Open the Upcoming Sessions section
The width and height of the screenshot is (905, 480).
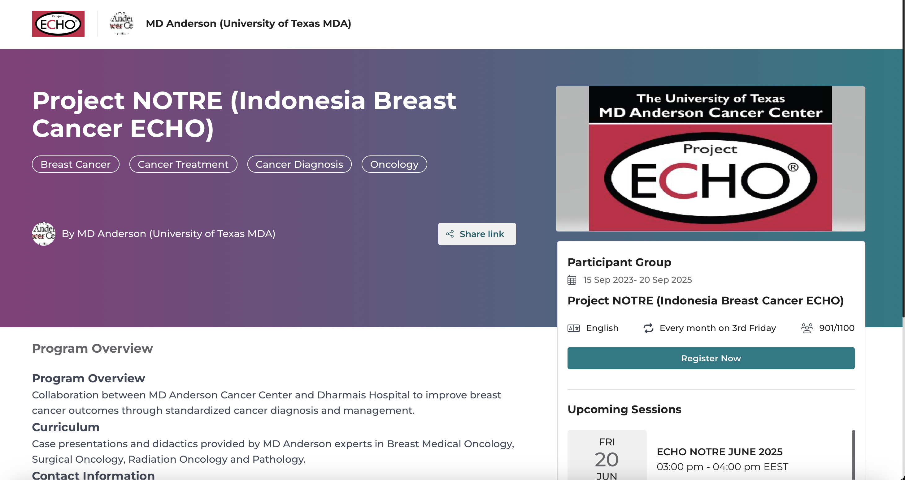pos(624,409)
